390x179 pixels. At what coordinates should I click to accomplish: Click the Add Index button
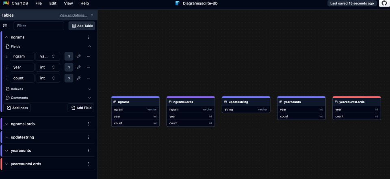tap(17, 108)
